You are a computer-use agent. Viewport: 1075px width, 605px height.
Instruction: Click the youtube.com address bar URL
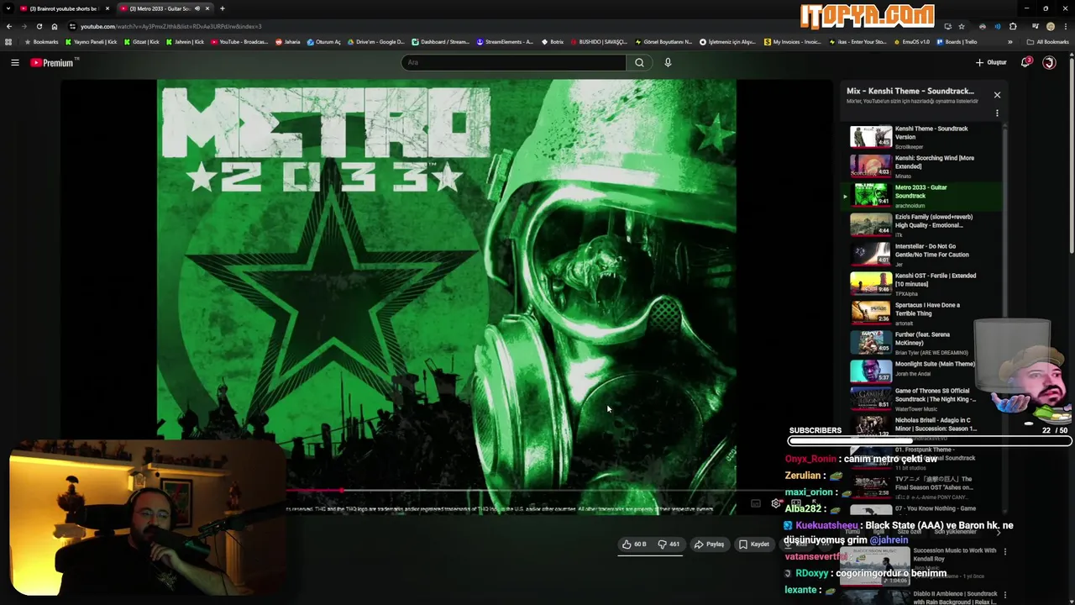coord(170,26)
